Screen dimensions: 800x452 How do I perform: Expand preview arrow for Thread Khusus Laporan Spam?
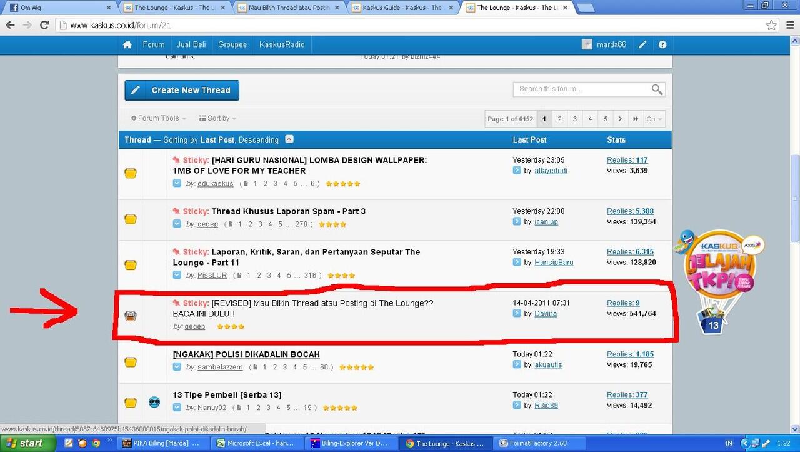pyautogui.click(x=177, y=224)
